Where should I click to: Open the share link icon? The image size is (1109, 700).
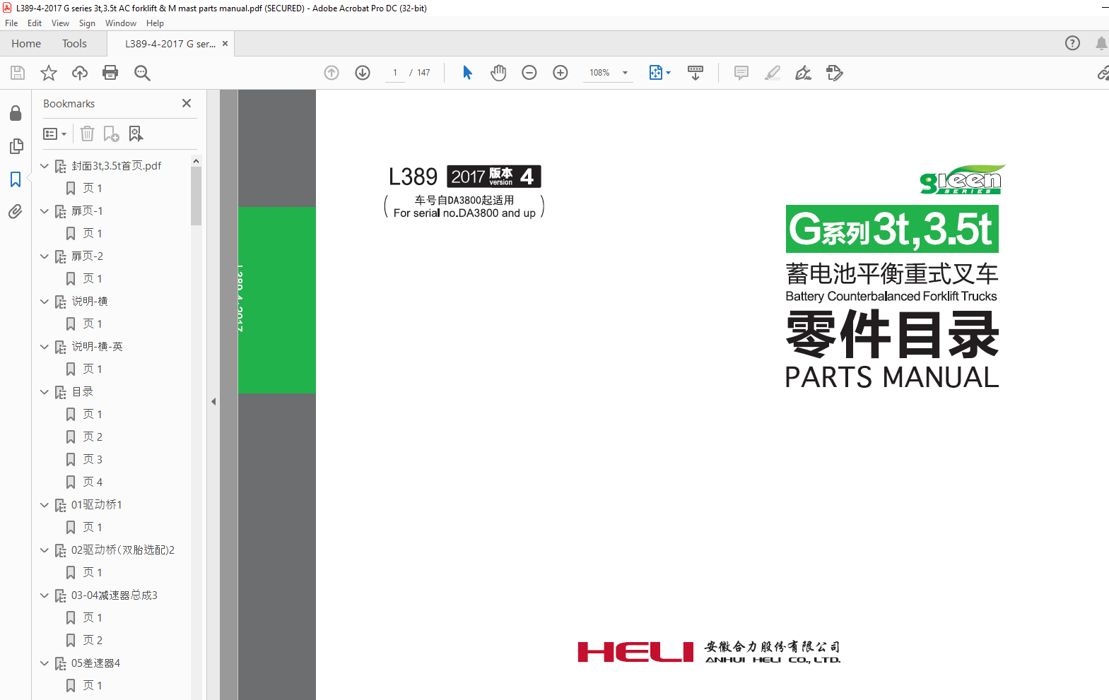click(1102, 73)
